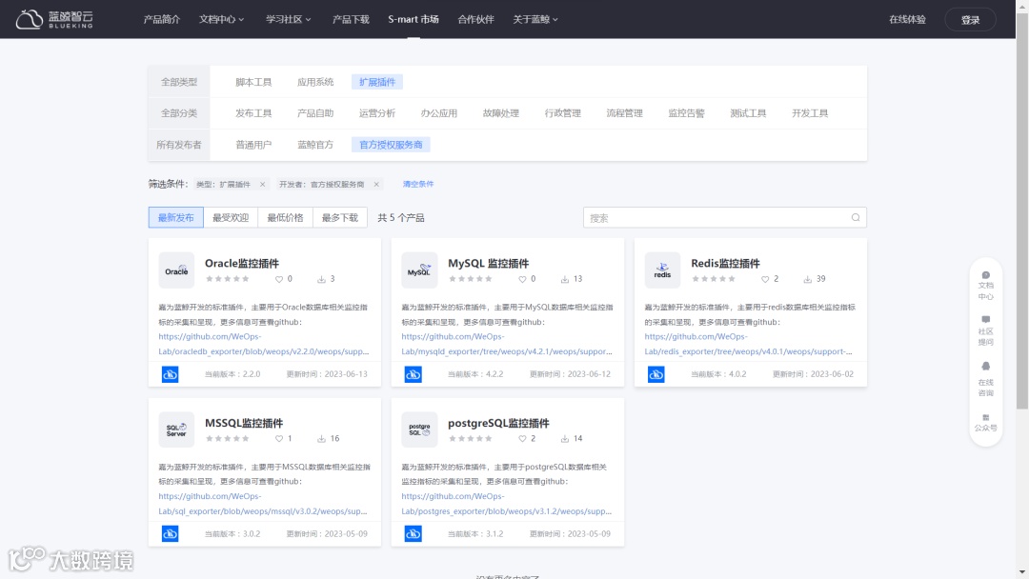Like the MySQL 监控插件 with heart icon

click(522, 279)
